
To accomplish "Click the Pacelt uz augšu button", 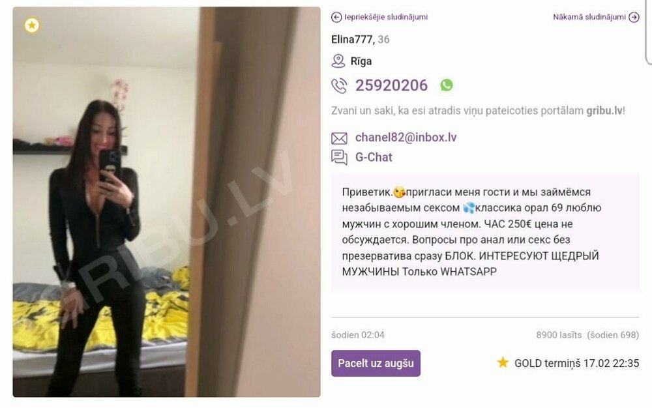I will click(376, 363).
